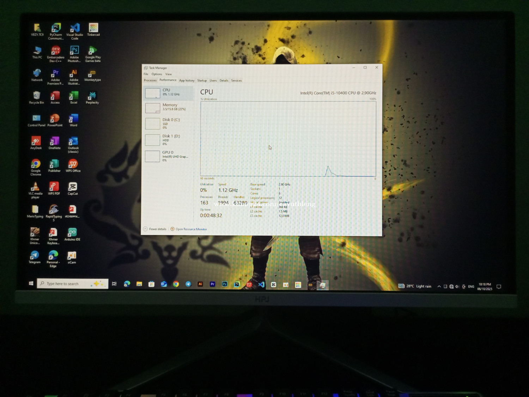This screenshot has height=397, width=529.
Task: Select the This PC desktop icon
Action: [37, 52]
